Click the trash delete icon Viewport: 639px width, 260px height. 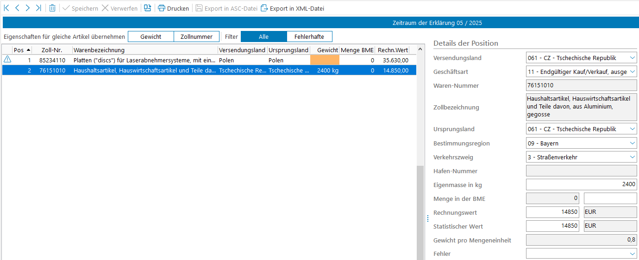tap(52, 8)
